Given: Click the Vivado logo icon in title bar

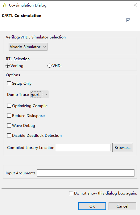Looking at the screenshot, I should coord(5,5).
